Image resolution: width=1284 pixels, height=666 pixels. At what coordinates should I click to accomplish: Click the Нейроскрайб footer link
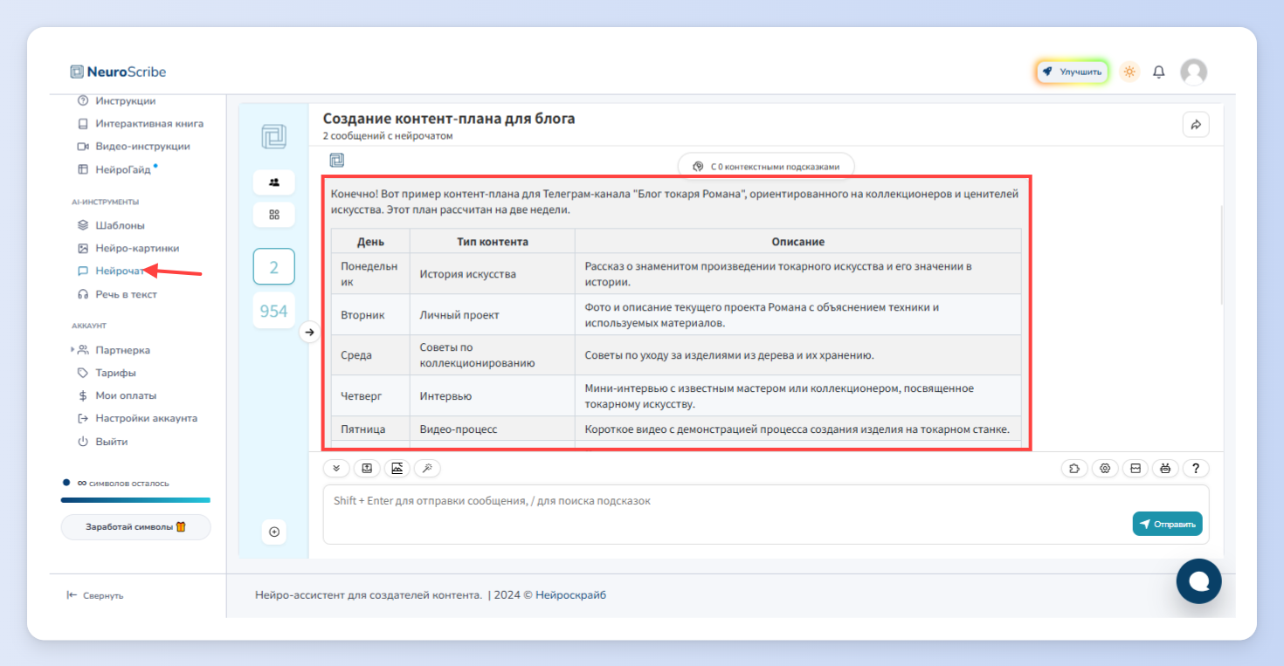tap(570, 595)
